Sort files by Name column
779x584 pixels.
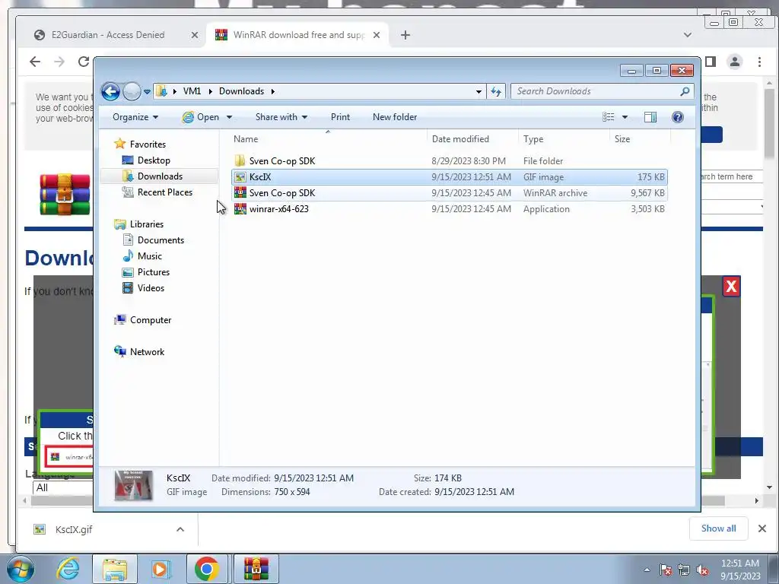tap(328, 139)
